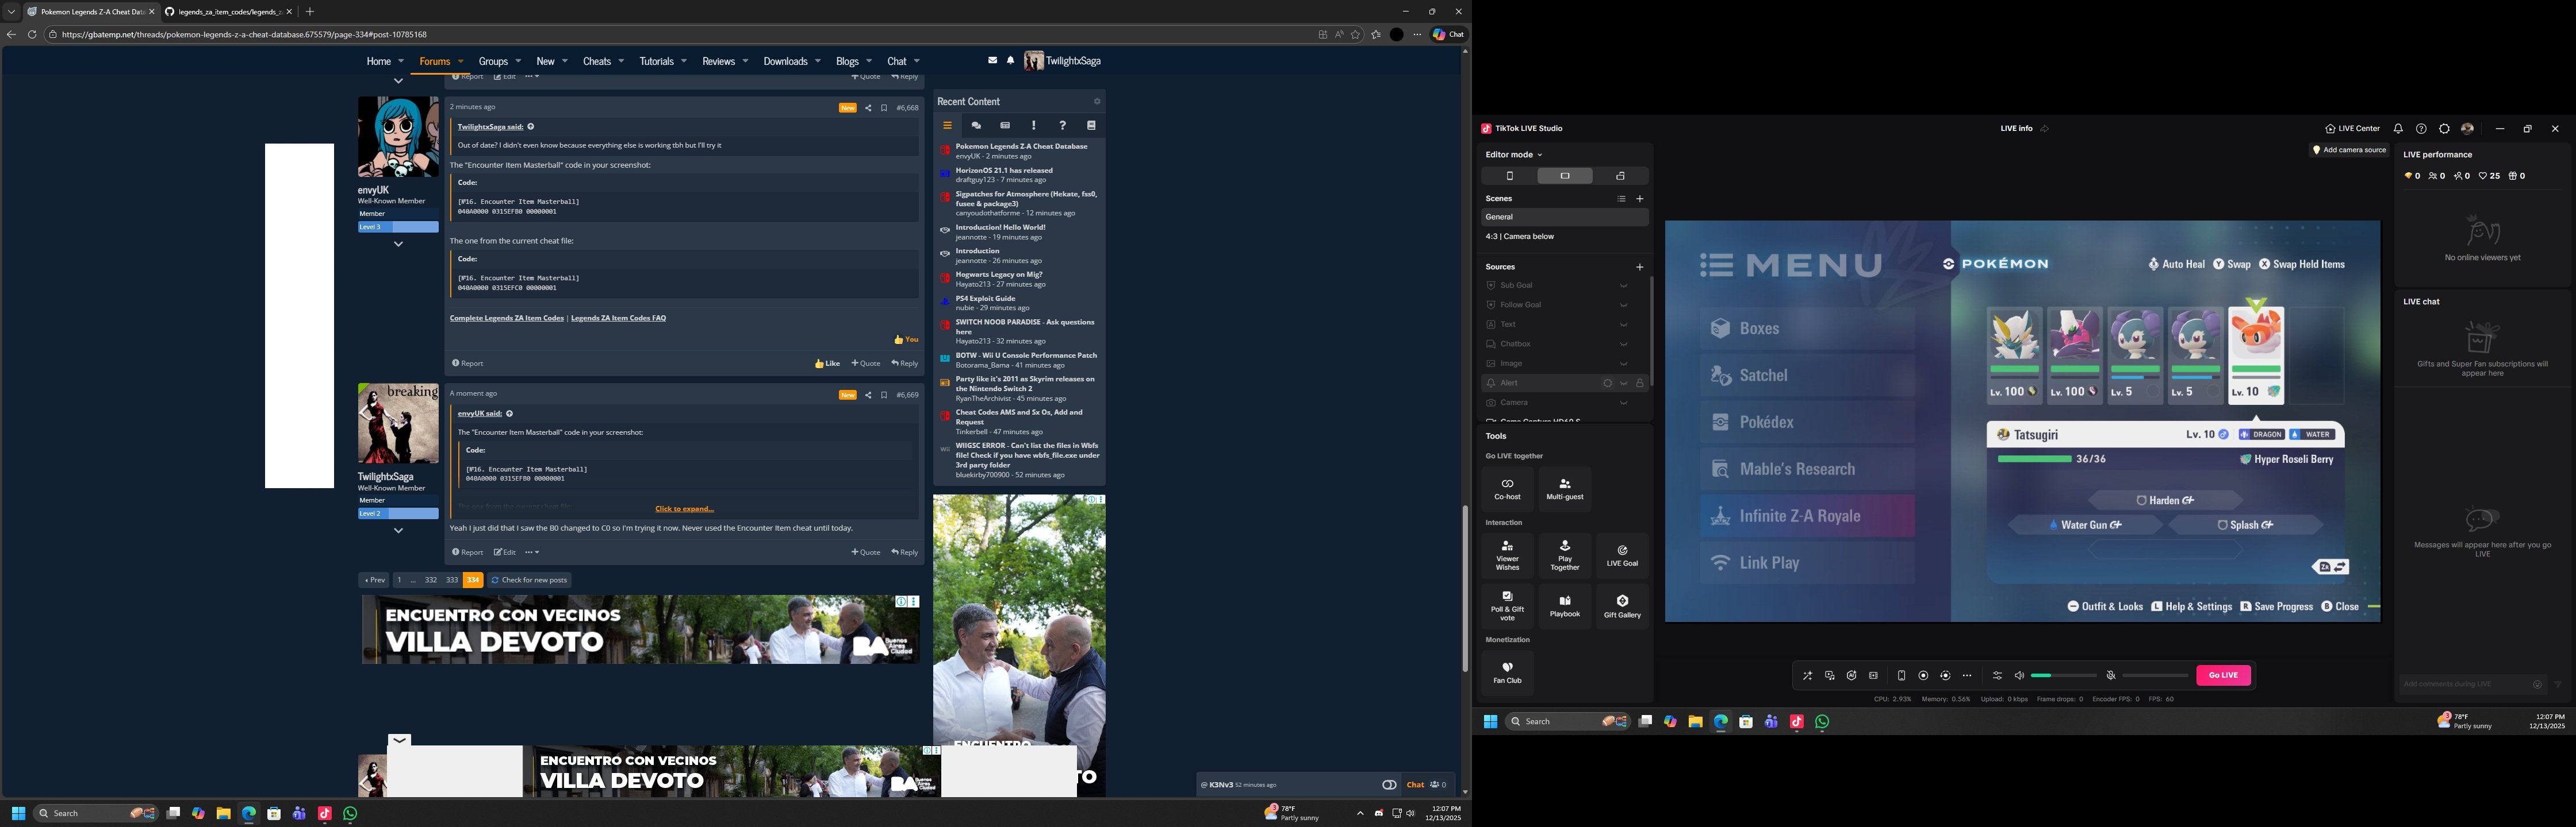Click Check for new posts button
This screenshot has width=2576, height=827.
click(529, 580)
